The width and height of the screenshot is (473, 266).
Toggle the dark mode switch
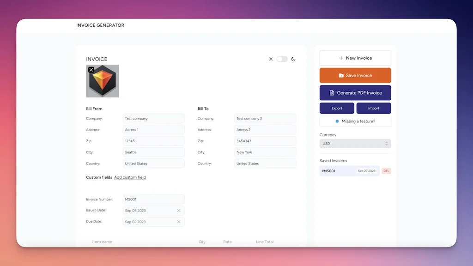tap(283, 59)
